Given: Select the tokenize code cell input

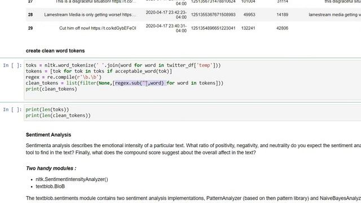Looking at the screenshot, I should (x=192, y=80).
